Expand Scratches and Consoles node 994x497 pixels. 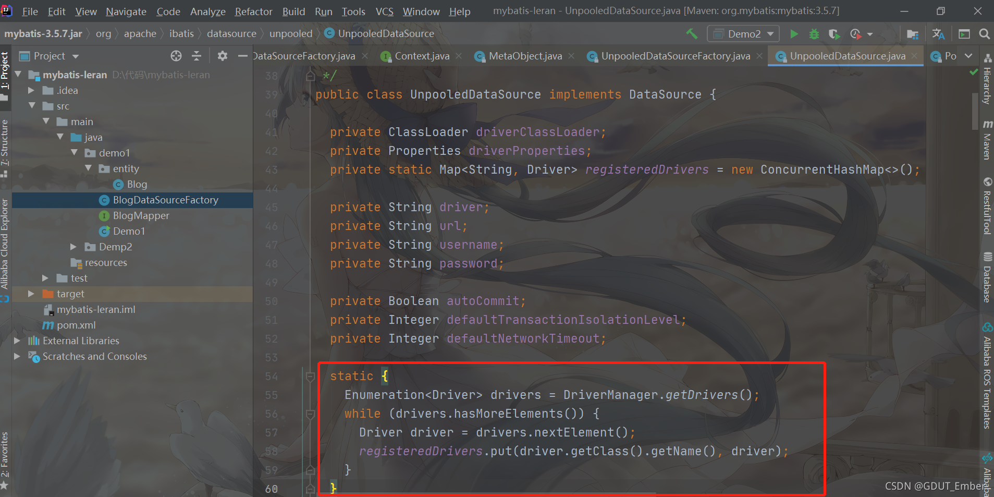(17, 356)
